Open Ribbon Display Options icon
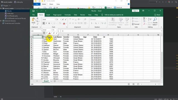 tap(143, 11)
